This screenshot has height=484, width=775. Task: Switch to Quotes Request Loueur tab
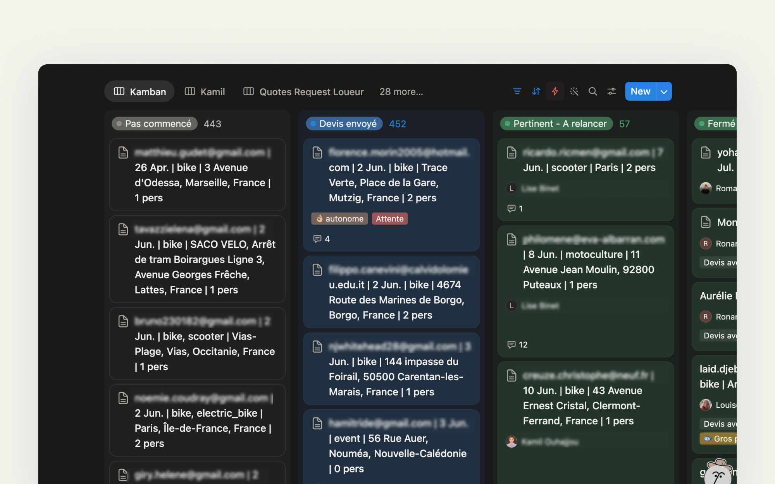point(303,92)
